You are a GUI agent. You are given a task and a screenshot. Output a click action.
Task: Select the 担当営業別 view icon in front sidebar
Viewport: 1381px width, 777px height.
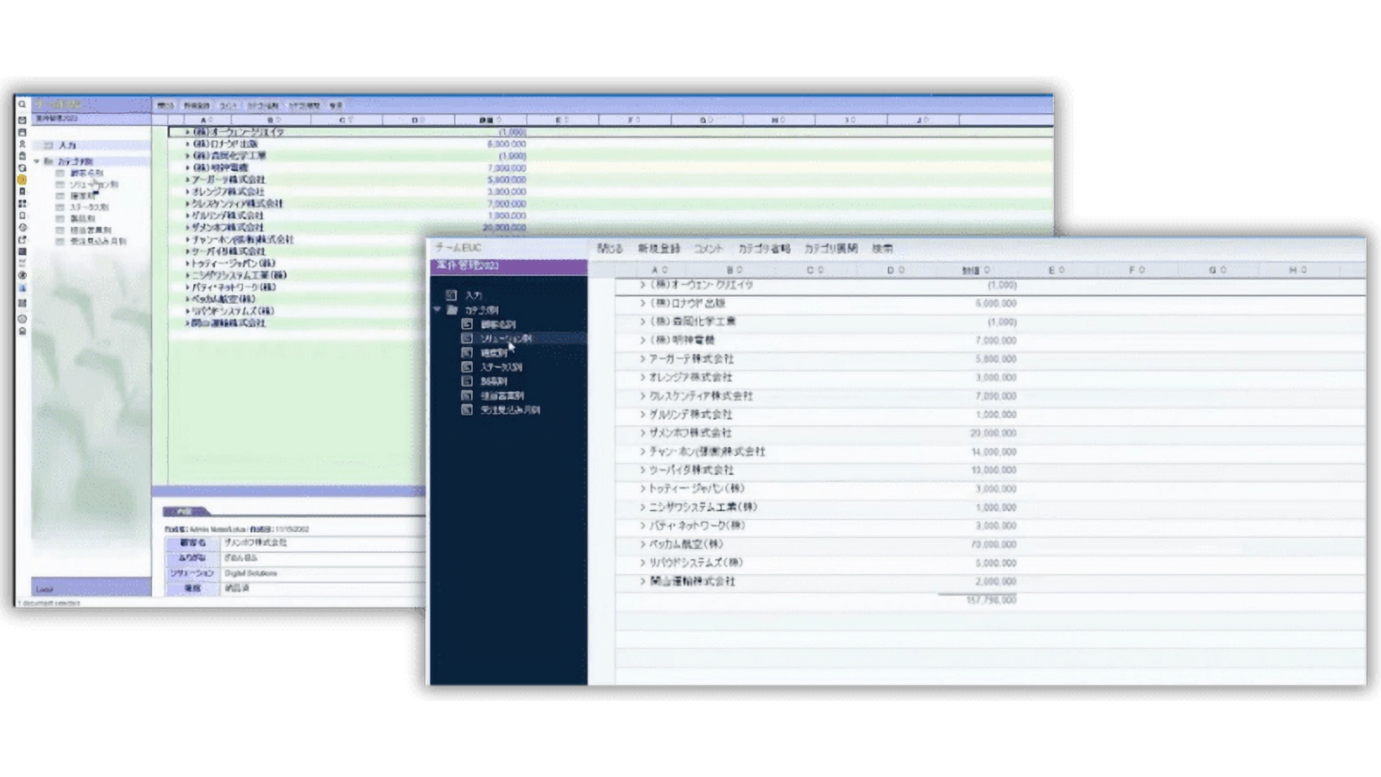point(467,395)
